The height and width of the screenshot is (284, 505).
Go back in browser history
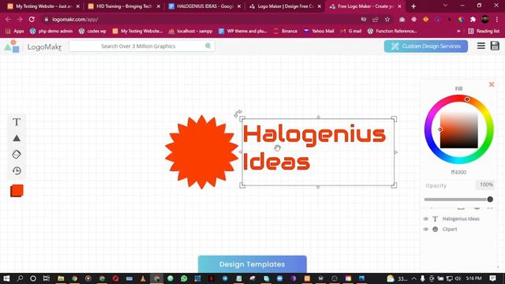(x=8, y=19)
